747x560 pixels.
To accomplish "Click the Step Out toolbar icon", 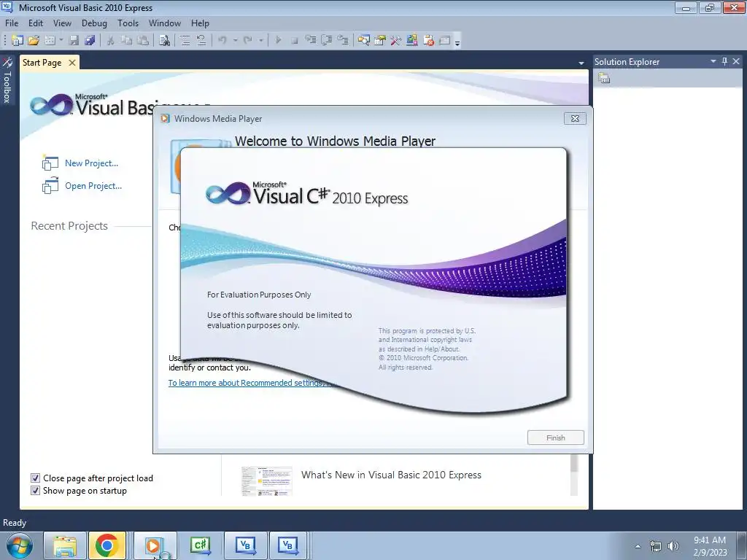I will pyautogui.click(x=343, y=41).
